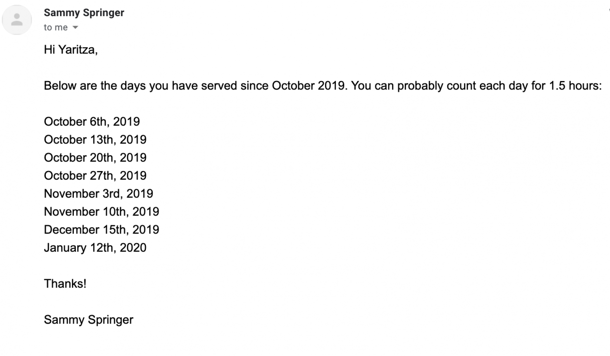Click the 'Thanks!' closing line
610x356 pixels.
65,284
